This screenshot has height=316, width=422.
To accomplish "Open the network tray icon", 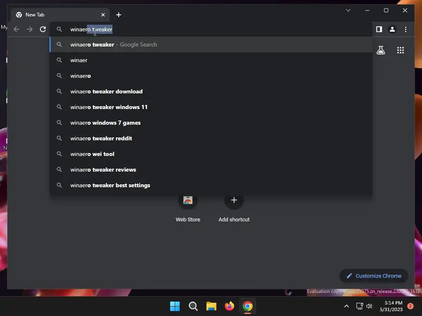I will click(x=359, y=306).
